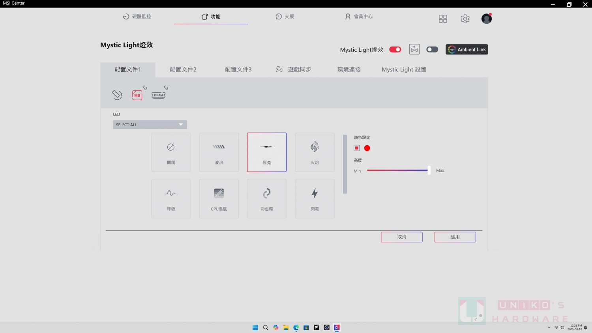The height and width of the screenshot is (333, 592).
Task: Open Microsoft Edge from taskbar
Action: [x=296, y=327]
